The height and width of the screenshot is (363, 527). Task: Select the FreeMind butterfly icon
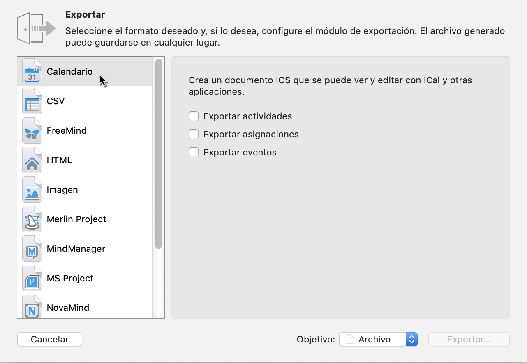32,130
